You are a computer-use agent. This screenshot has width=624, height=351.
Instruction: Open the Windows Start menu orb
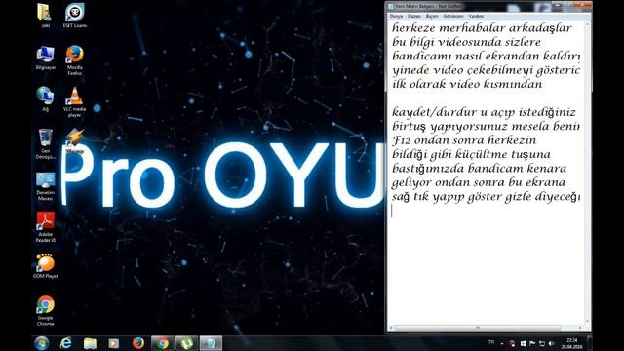[x=41, y=343]
